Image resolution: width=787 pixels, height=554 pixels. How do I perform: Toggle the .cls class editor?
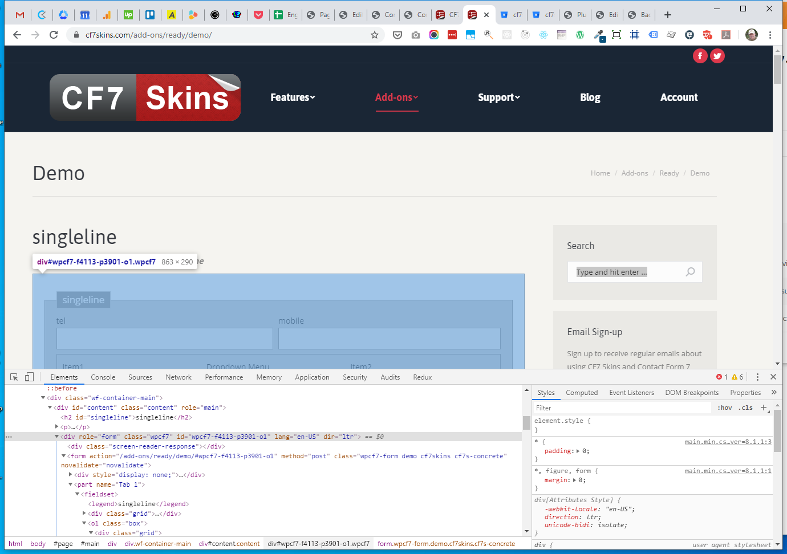tap(746, 408)
